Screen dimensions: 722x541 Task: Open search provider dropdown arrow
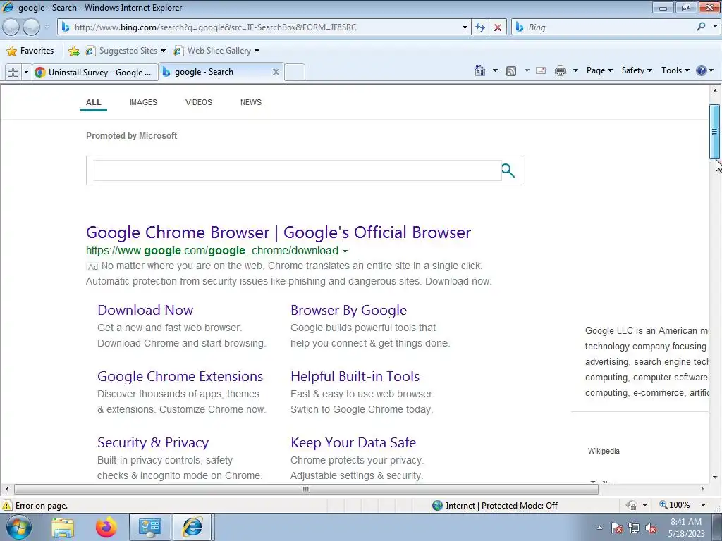[715, 27]
